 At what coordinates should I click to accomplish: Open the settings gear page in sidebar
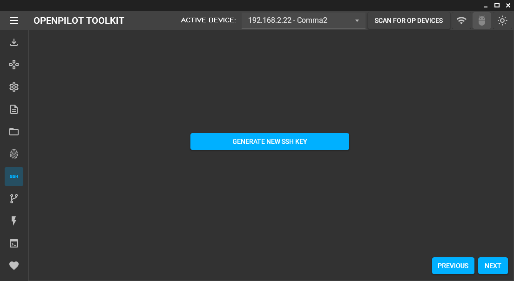tap(14, 87)
